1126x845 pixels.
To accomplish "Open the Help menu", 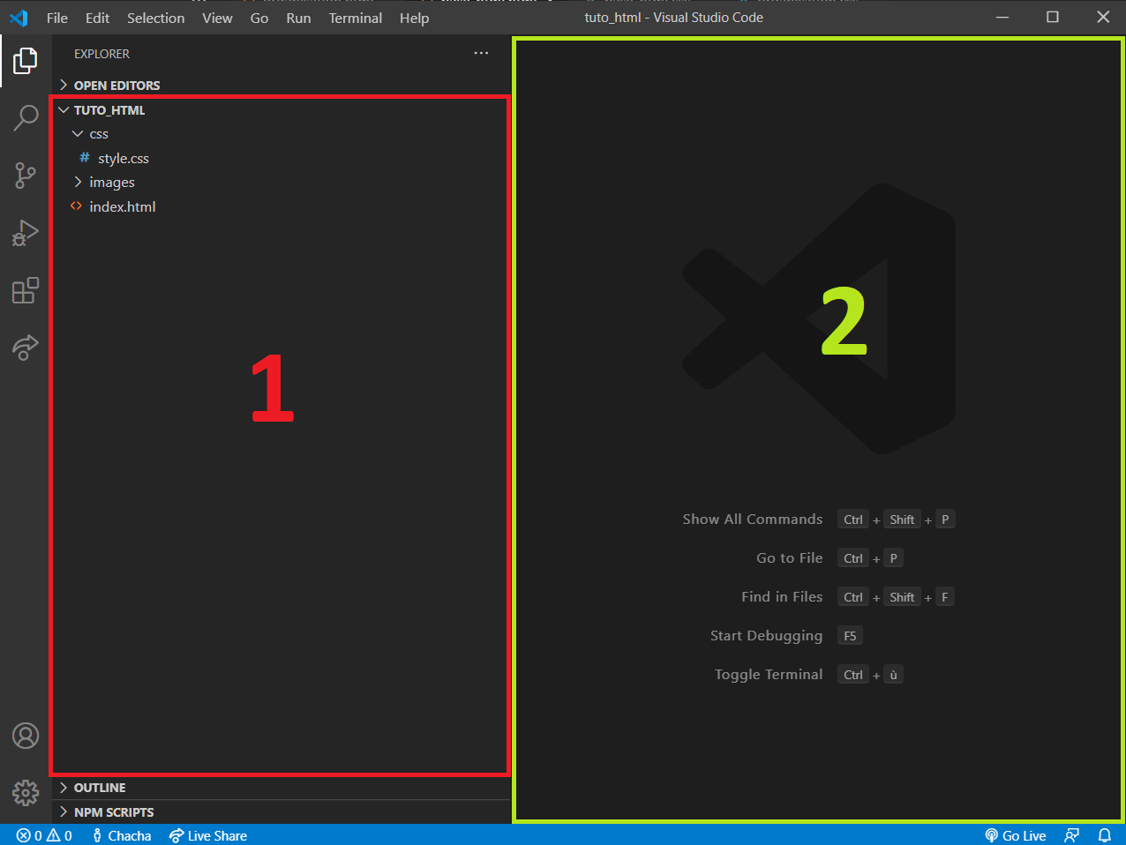I will click(x=414, y=18).
